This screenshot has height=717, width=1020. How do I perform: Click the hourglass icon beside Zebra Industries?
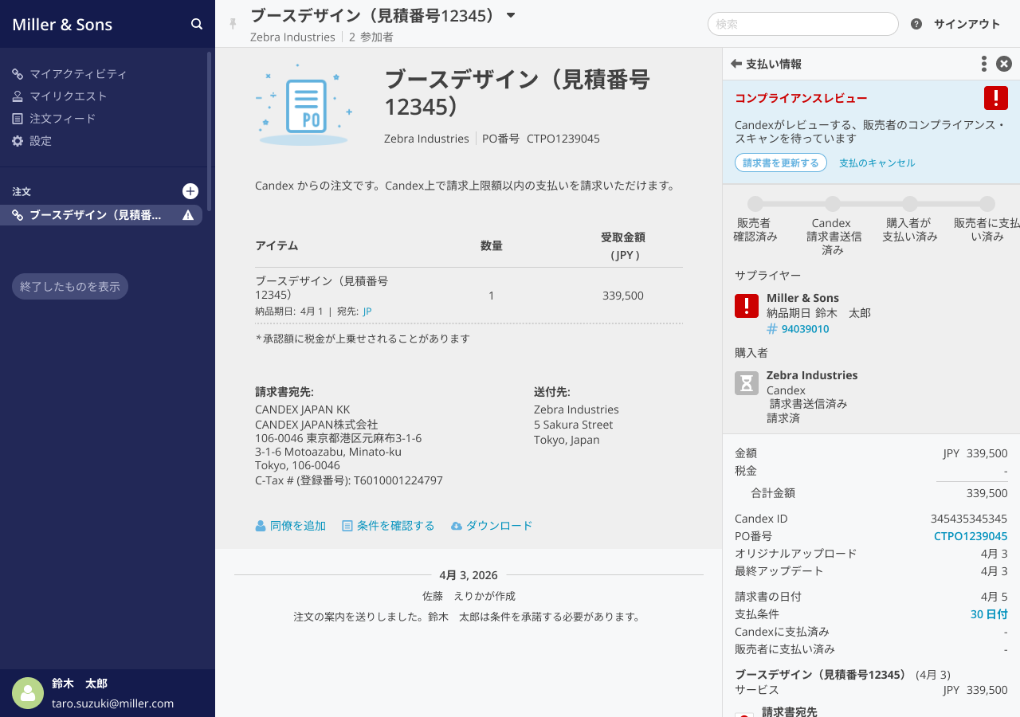(x=747, y=383)
